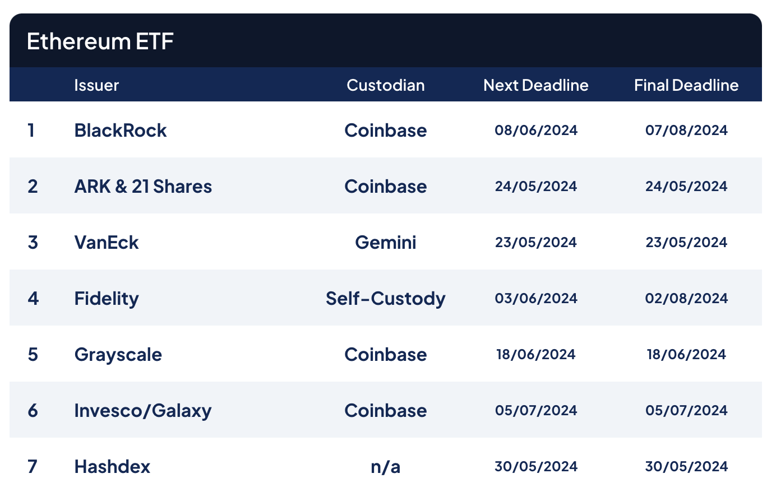
Task: Select BlackRock's final deadline 07/08/2024
Action: [x=686, y=131]
